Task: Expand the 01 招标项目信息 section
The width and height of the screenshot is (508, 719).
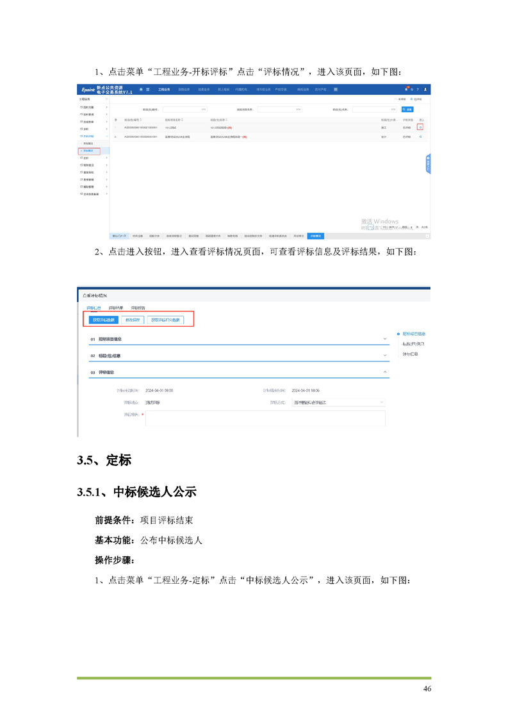Action: click(x=384, y=338)
